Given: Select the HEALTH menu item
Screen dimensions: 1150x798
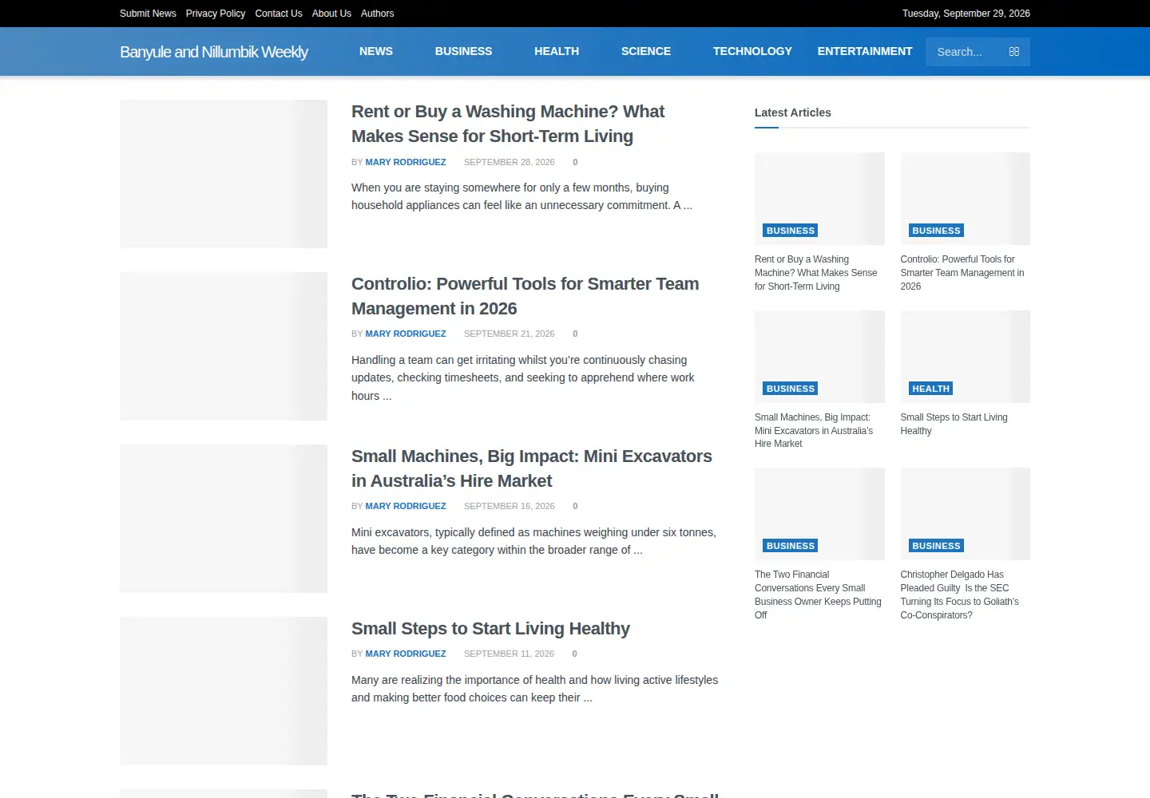Looking at the screenshot, I should pyautogui.click(x=557, y=51).
